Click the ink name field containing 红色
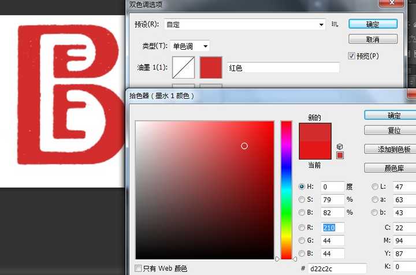The height and width of the screenshot is (275, 416). 283,68
